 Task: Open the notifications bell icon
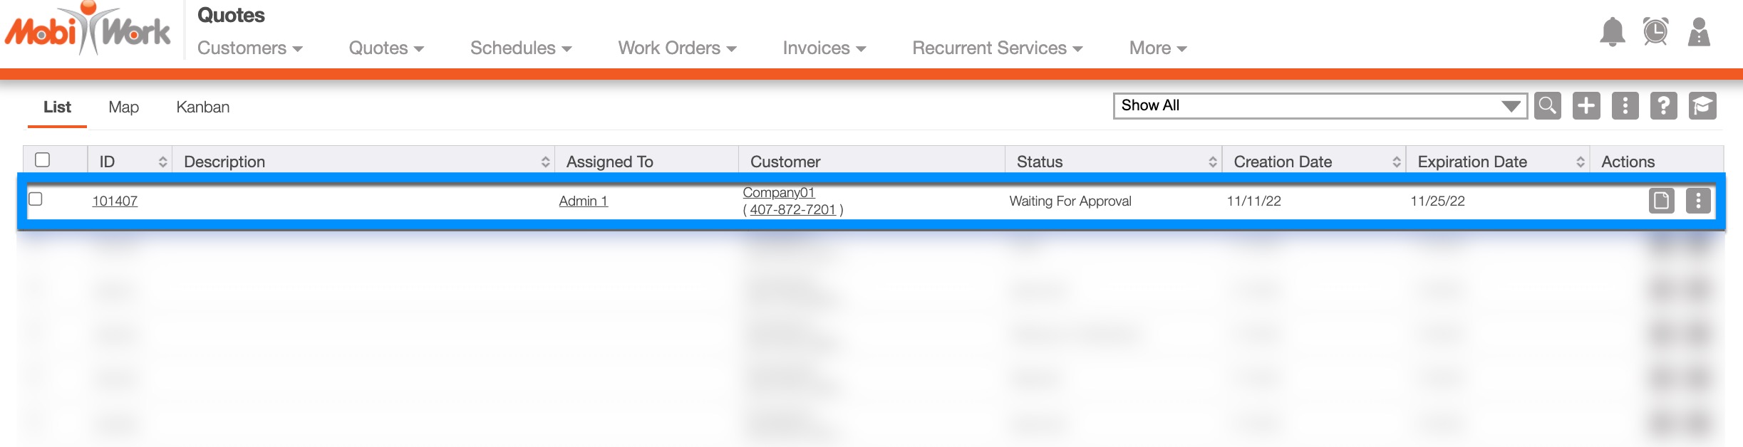pyautogui.click(x=1613, y=32)
